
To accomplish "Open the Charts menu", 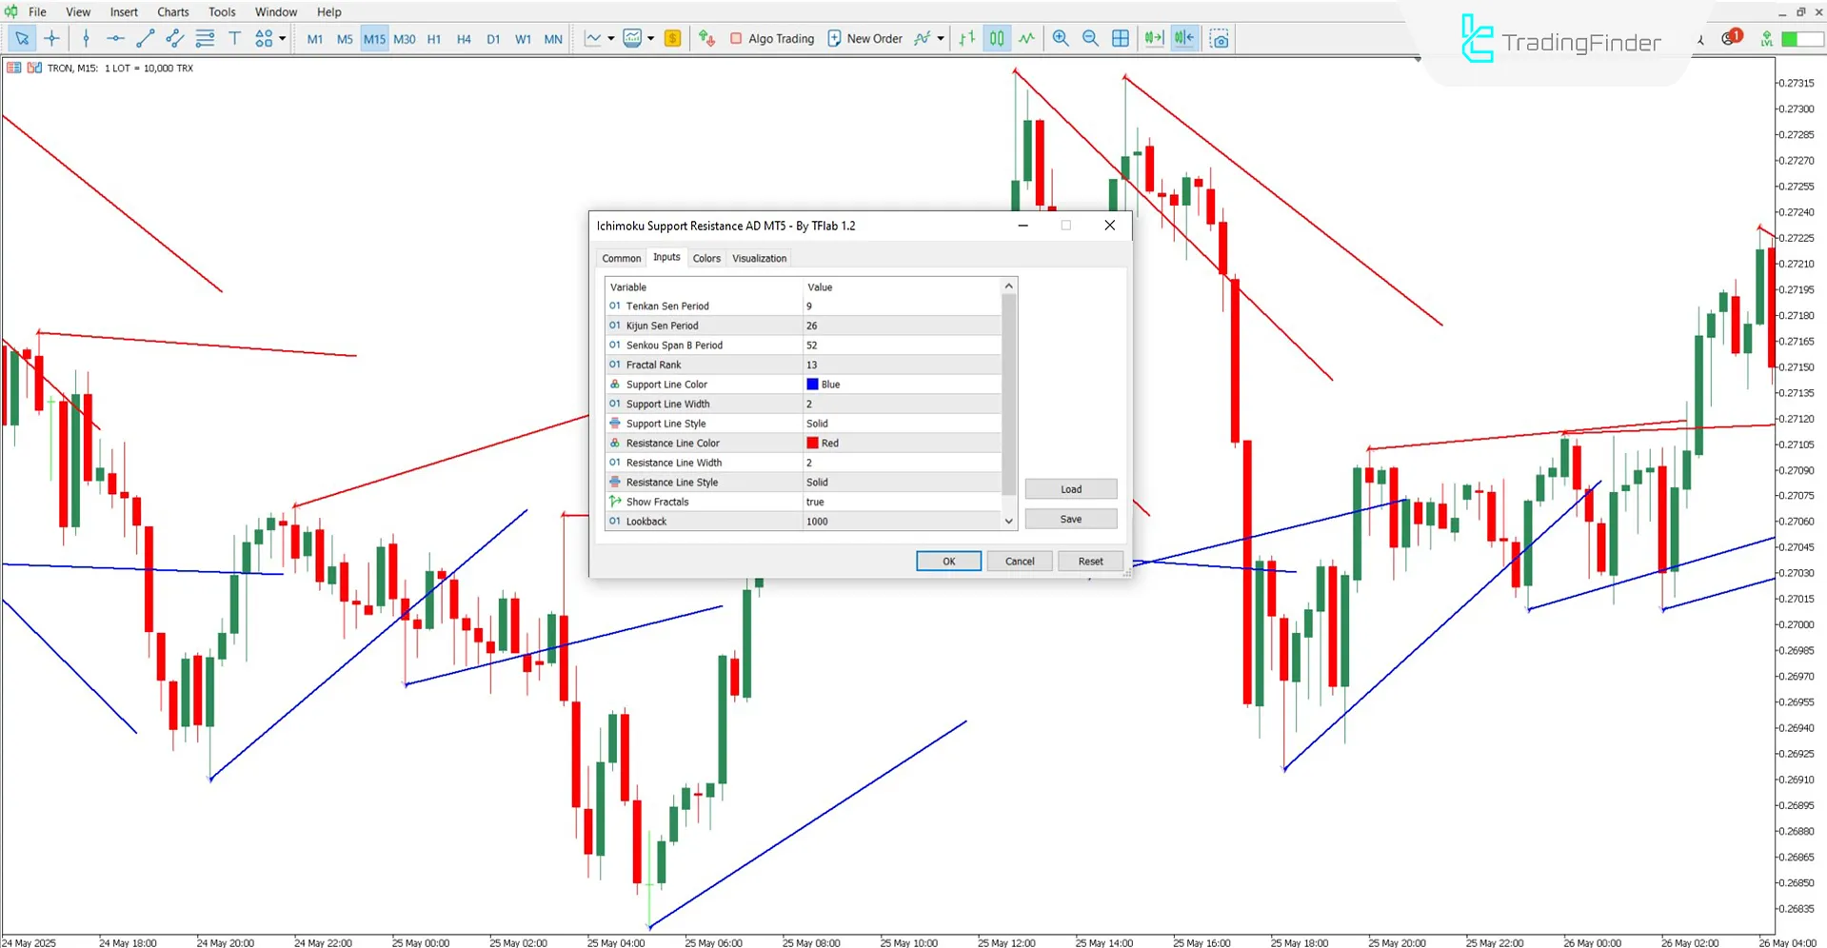I will point(172,11).
